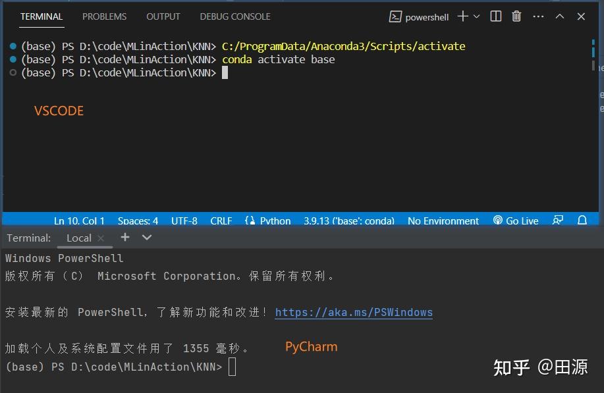Open notifications via the bell icon
The image size is (604, 393).
tap(582, 221)
